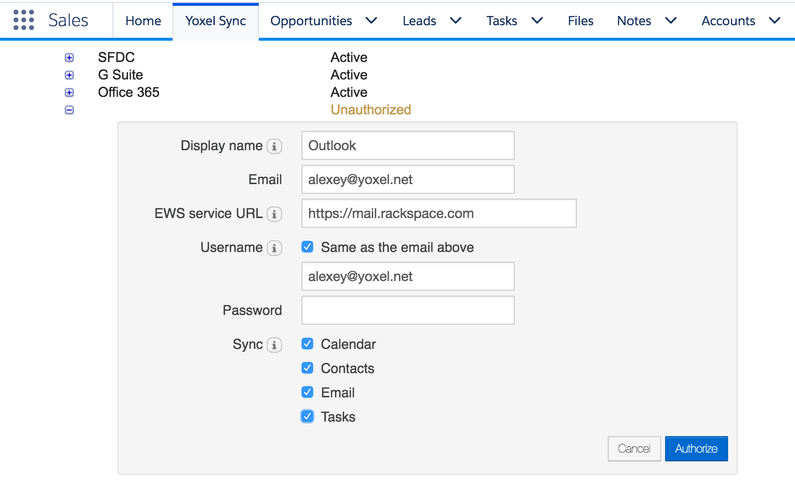Viewport: 795px width, 502px height.
Task: Click the EWS service URL info icon
Action: [x=274, y=214]
